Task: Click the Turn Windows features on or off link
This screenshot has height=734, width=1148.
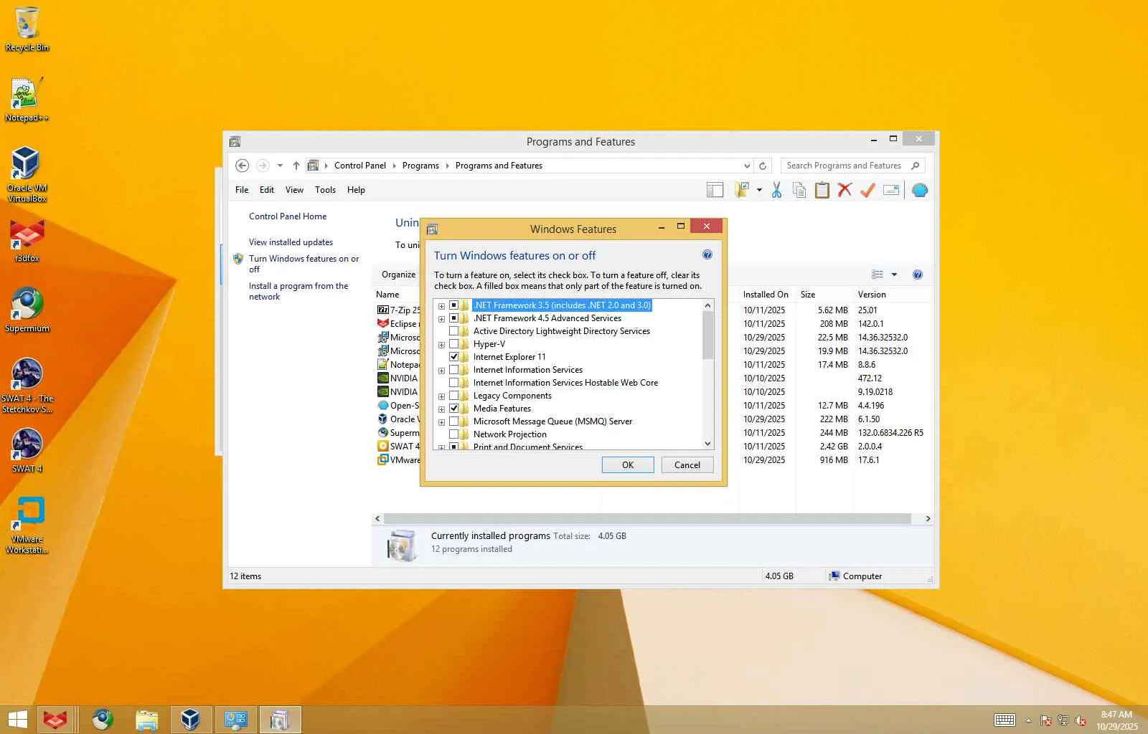Action: 304,264
